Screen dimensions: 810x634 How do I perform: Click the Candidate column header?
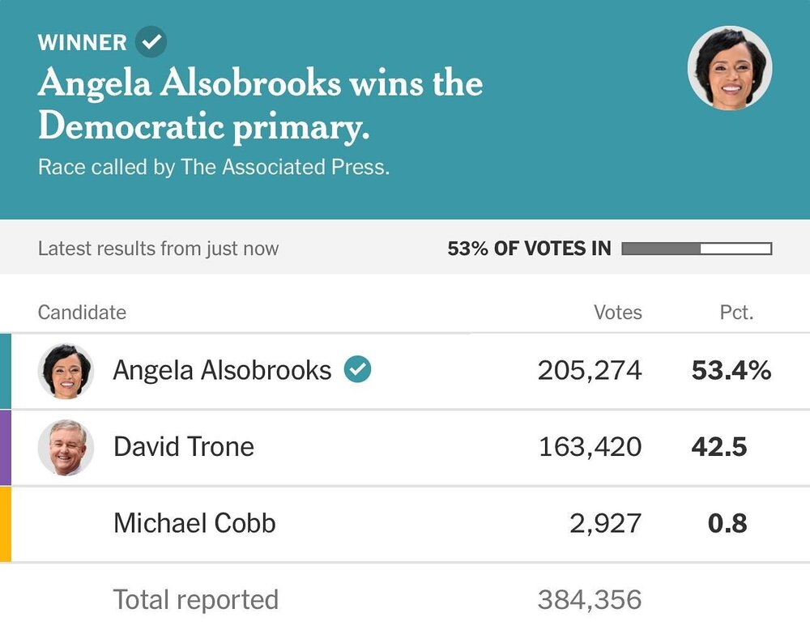pos(82,312)
